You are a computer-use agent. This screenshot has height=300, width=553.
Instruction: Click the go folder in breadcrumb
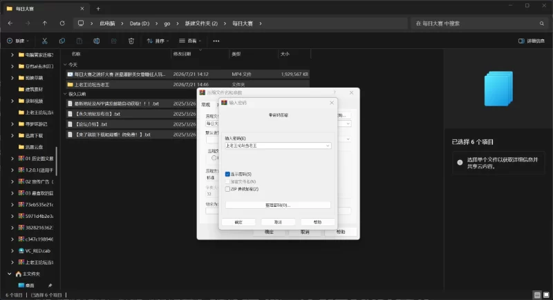pyautogui.click(x=167, y=23)
